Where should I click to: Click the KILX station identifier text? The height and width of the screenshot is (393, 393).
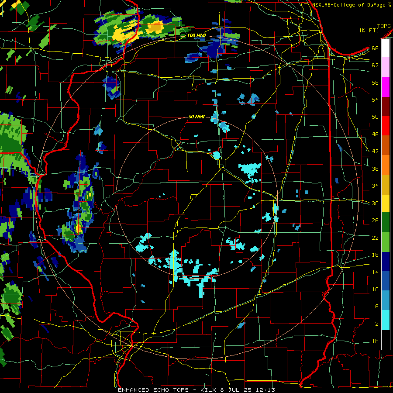click(208, 390)
